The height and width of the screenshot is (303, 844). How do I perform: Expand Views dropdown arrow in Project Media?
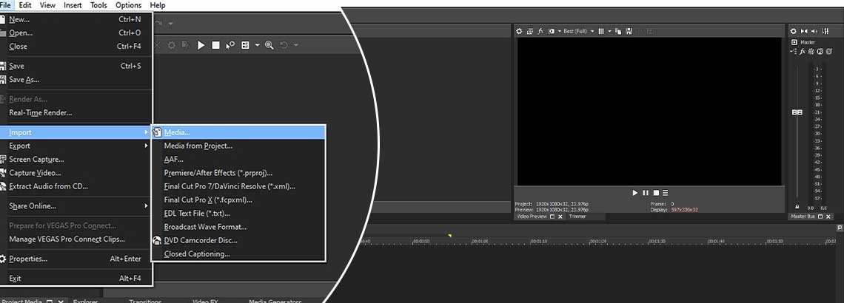(257, 46)
